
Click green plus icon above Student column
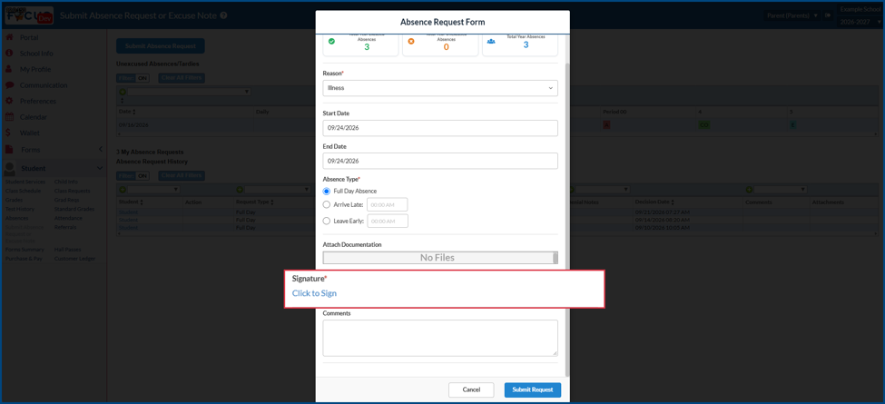click(122, 190)
